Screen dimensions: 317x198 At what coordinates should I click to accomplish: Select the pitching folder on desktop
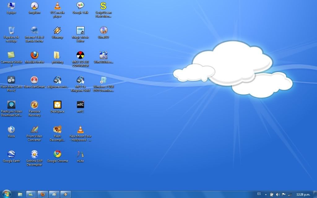point(57,58)
